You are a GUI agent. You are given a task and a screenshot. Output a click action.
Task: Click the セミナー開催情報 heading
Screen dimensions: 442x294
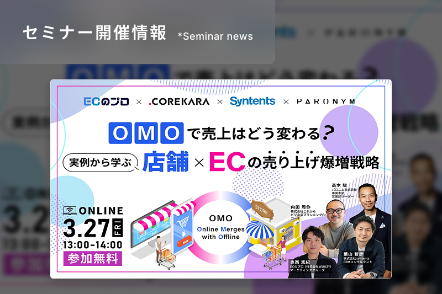click(x=94, y=33)
